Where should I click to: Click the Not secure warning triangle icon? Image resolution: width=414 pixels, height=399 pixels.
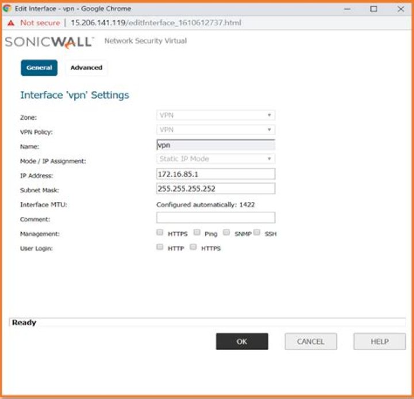pyautogui.click(x=11, y=23)
